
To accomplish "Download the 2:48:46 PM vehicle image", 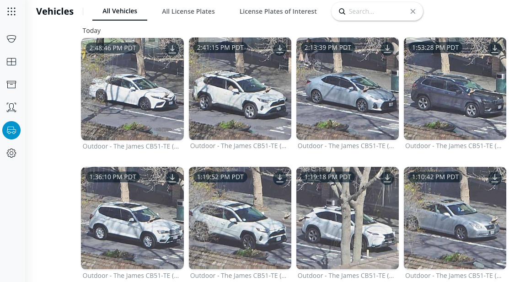I will coord(172,48).
